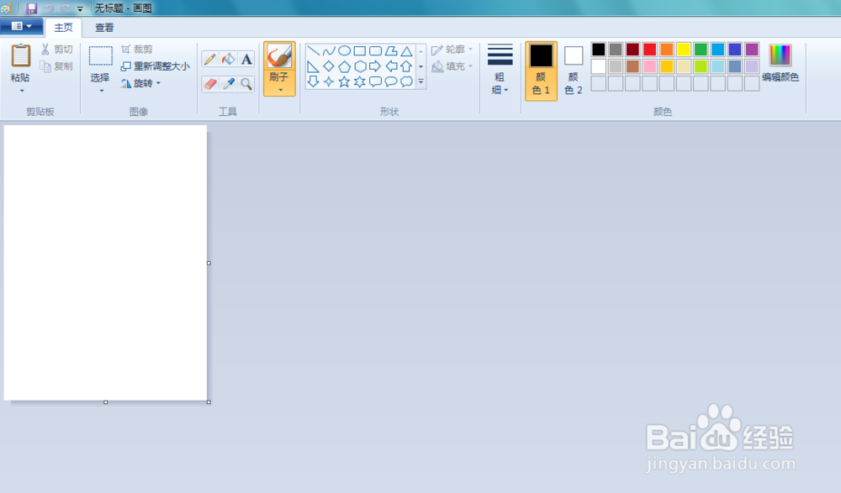Choose the Down arrow shape

pos(313,81)
